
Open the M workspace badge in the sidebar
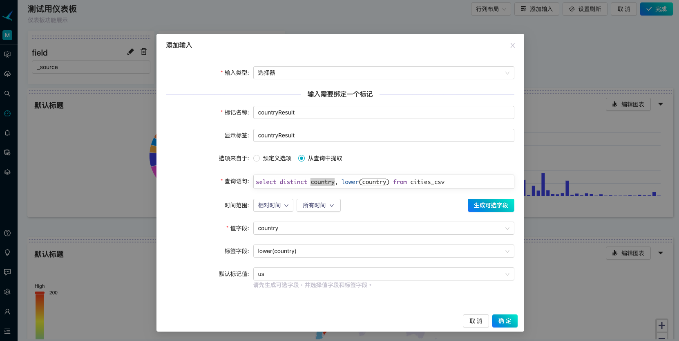[7, 35]
